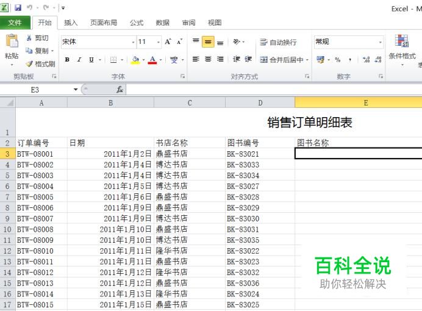Expand the Paste options arrow below 粘贴
The width and height of the screenshot is (422, 311).
click(x=12, y=65)
